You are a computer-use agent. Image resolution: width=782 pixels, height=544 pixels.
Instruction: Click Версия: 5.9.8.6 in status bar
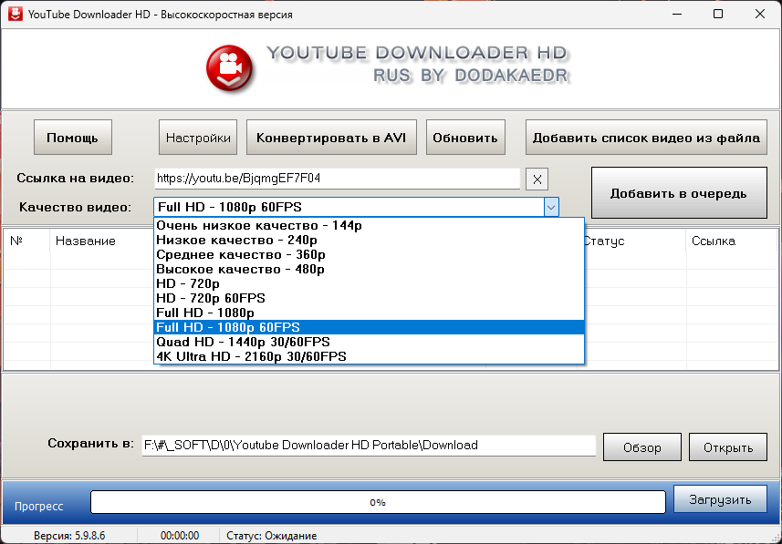(x=69, y=536)
